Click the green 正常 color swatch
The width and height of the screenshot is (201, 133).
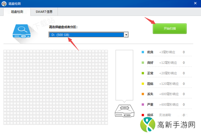pos(143,73)
